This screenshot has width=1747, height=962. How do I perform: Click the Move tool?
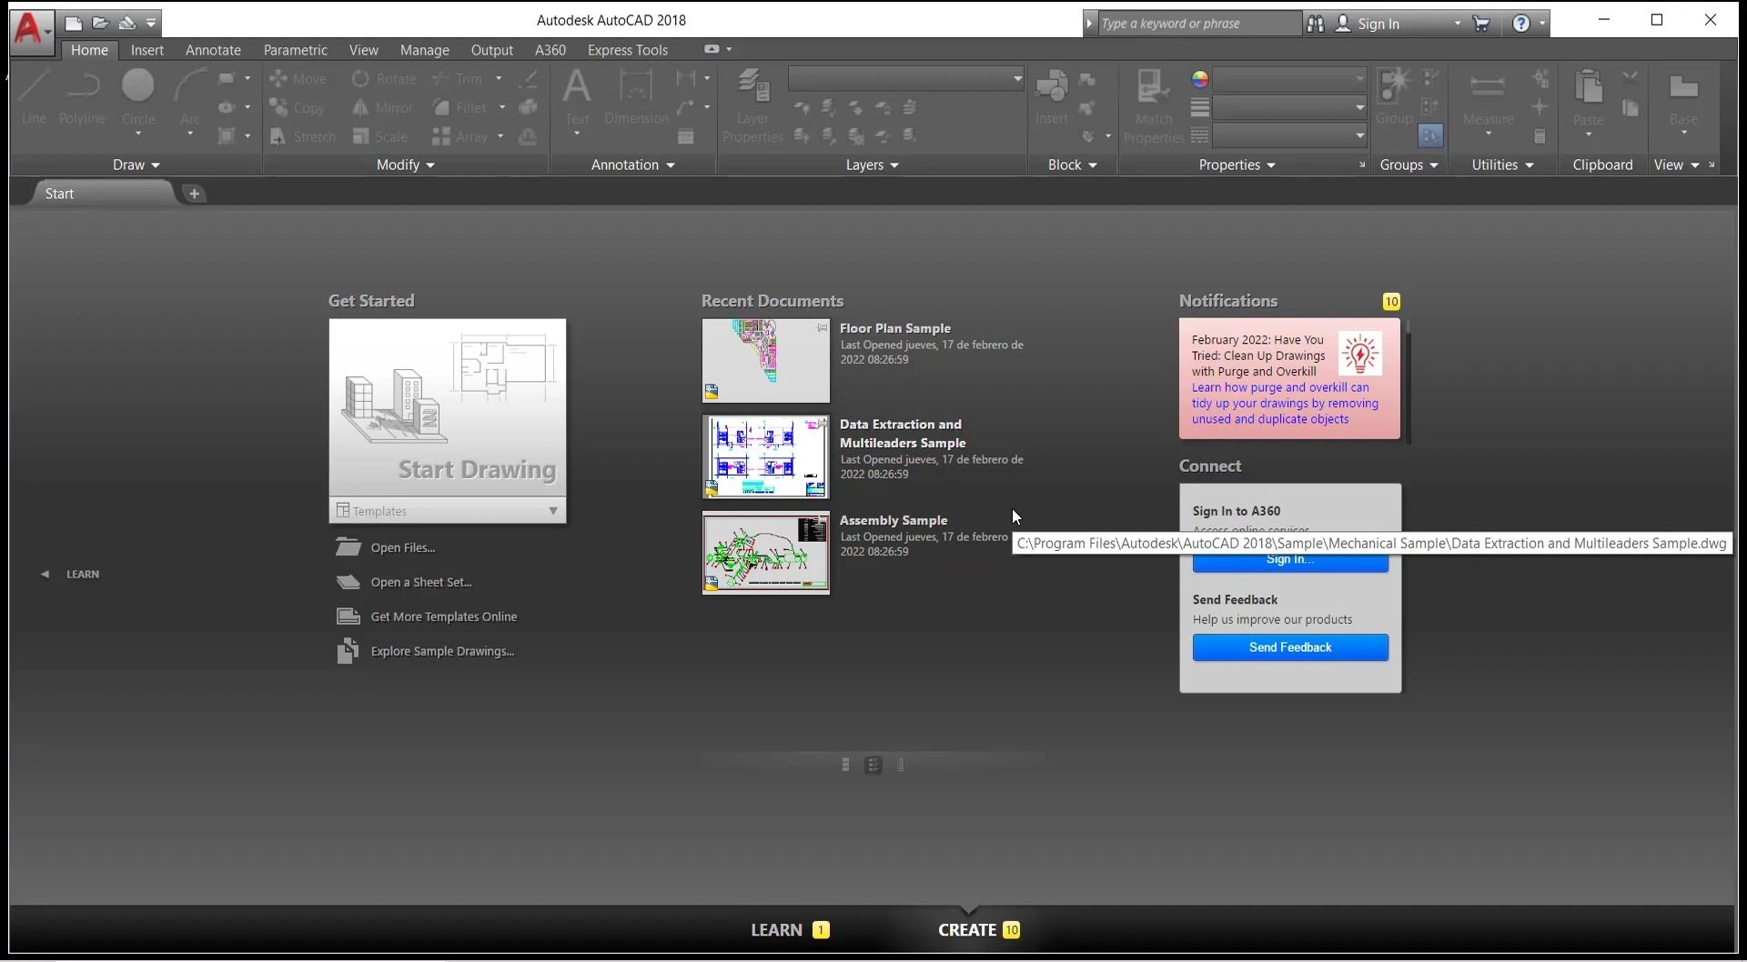(298, 79)
